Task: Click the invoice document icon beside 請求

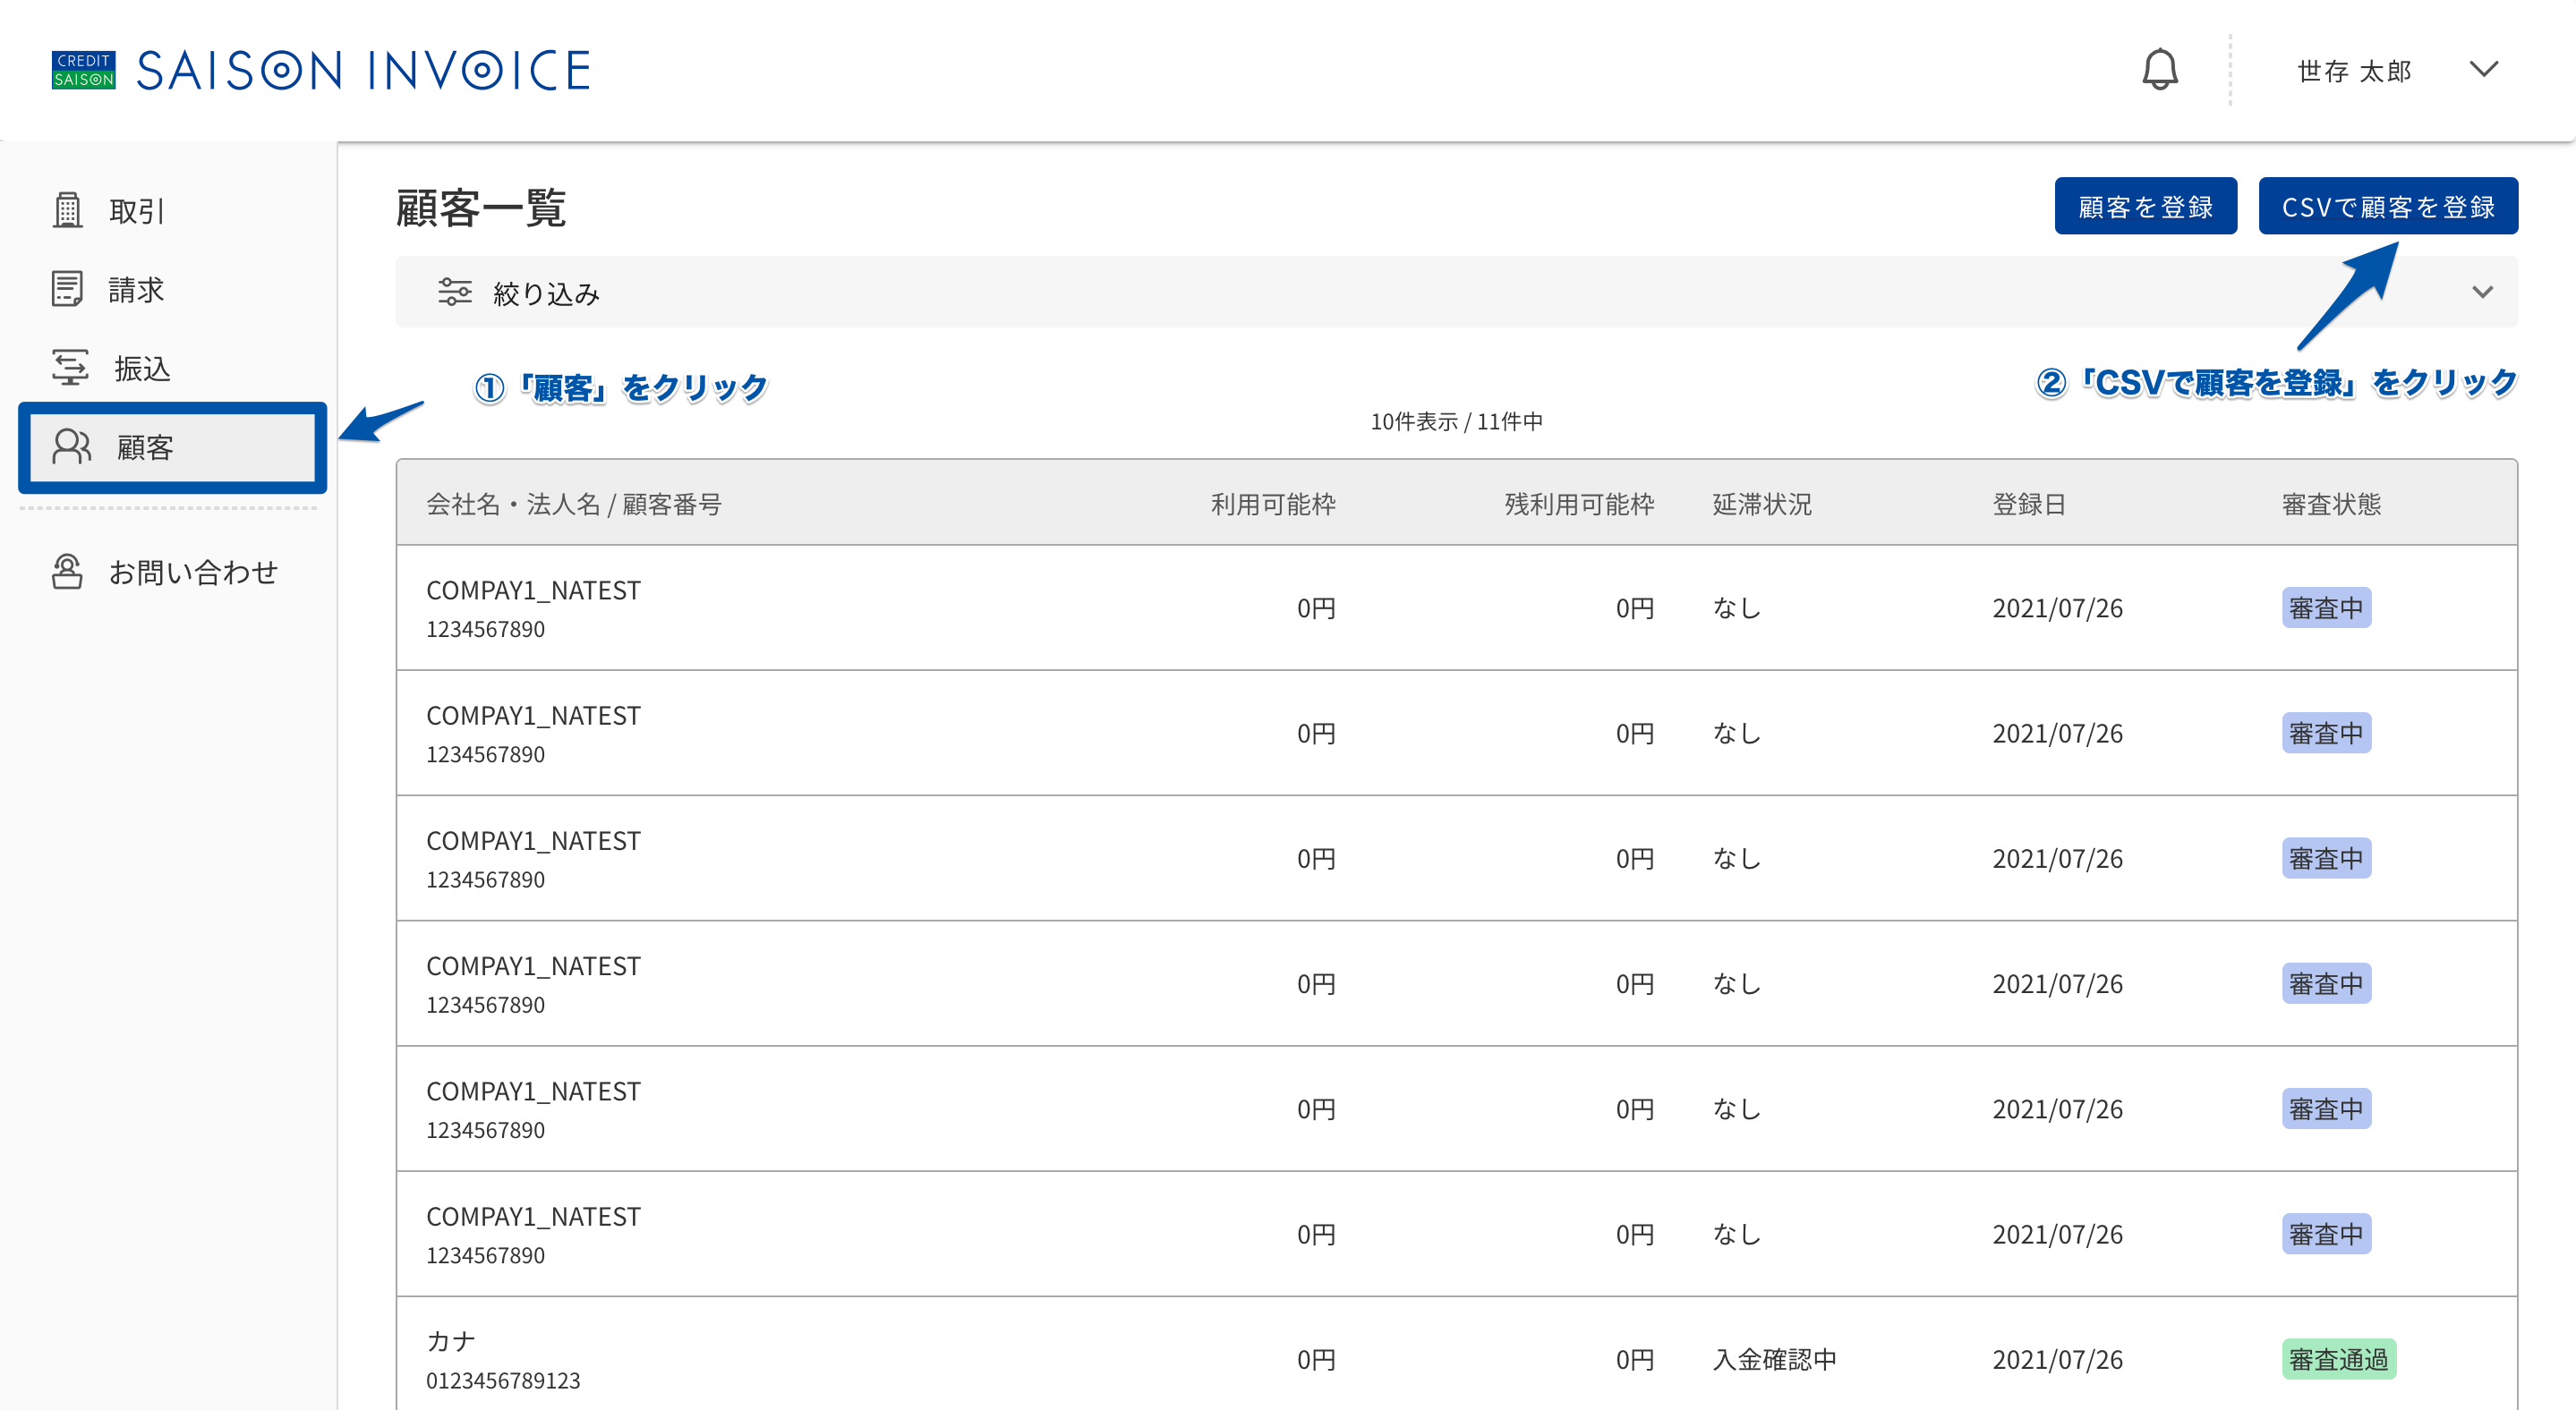Action: click(67, 289)
